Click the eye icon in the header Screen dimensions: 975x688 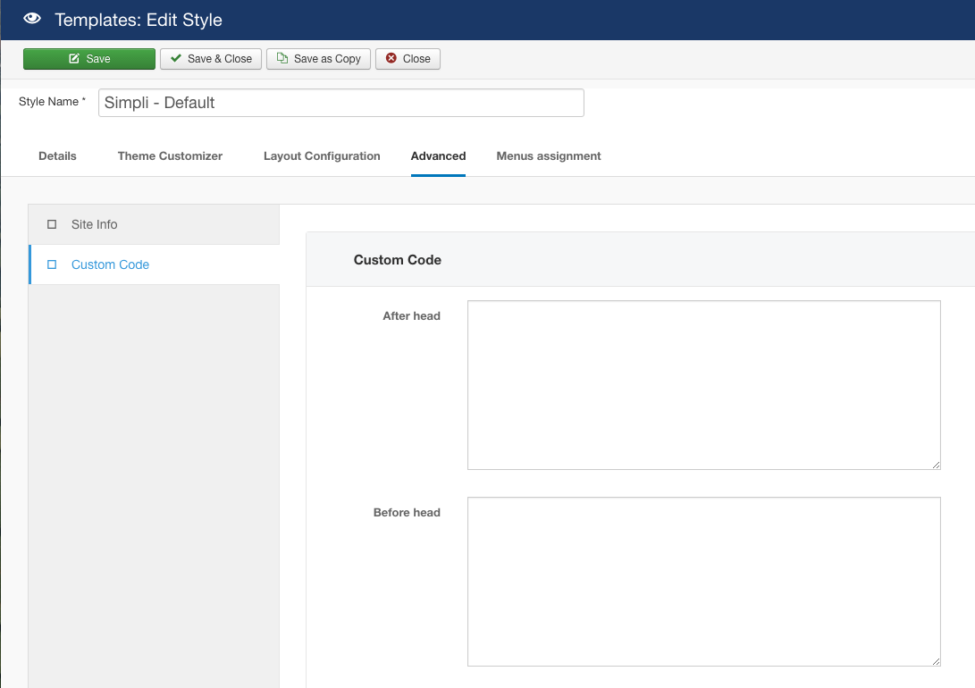32,19
